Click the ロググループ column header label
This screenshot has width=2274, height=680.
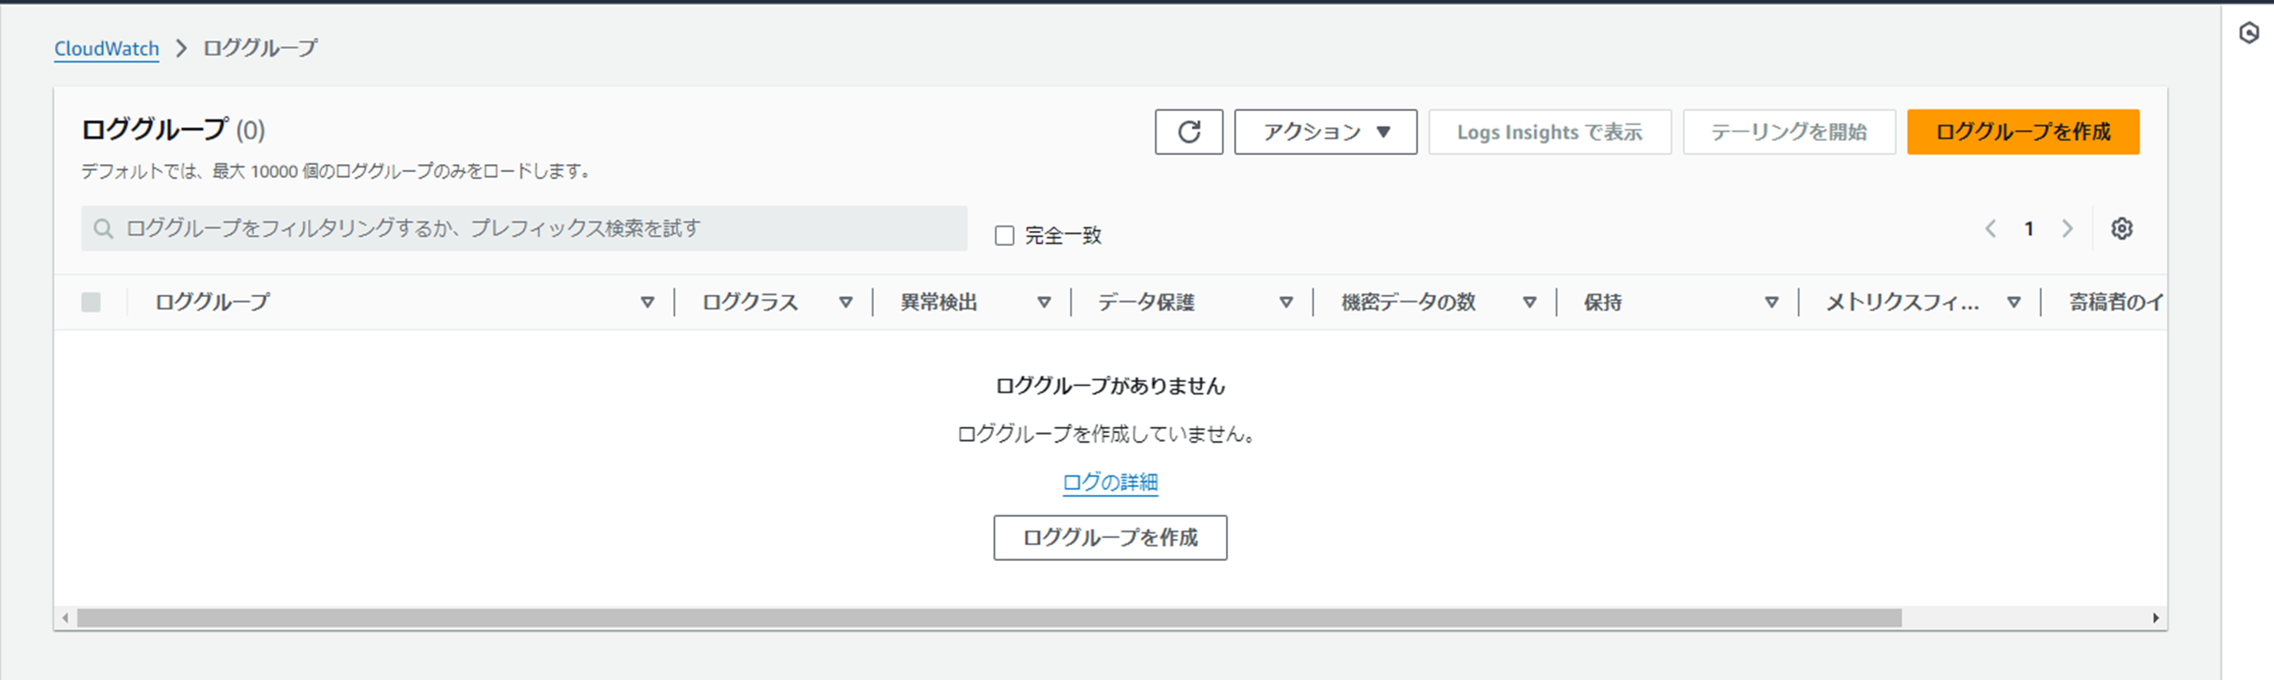coord(213,302)
